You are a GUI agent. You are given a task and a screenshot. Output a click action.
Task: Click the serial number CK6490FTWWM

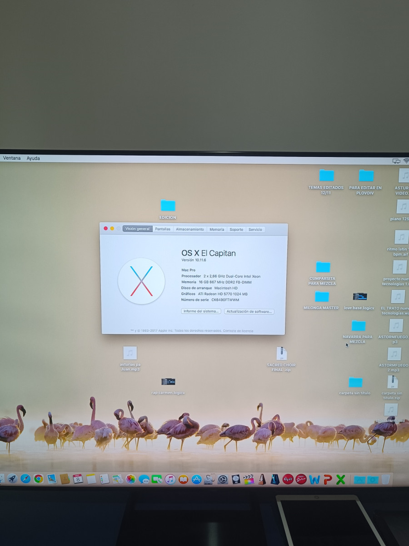click(225, 300)
